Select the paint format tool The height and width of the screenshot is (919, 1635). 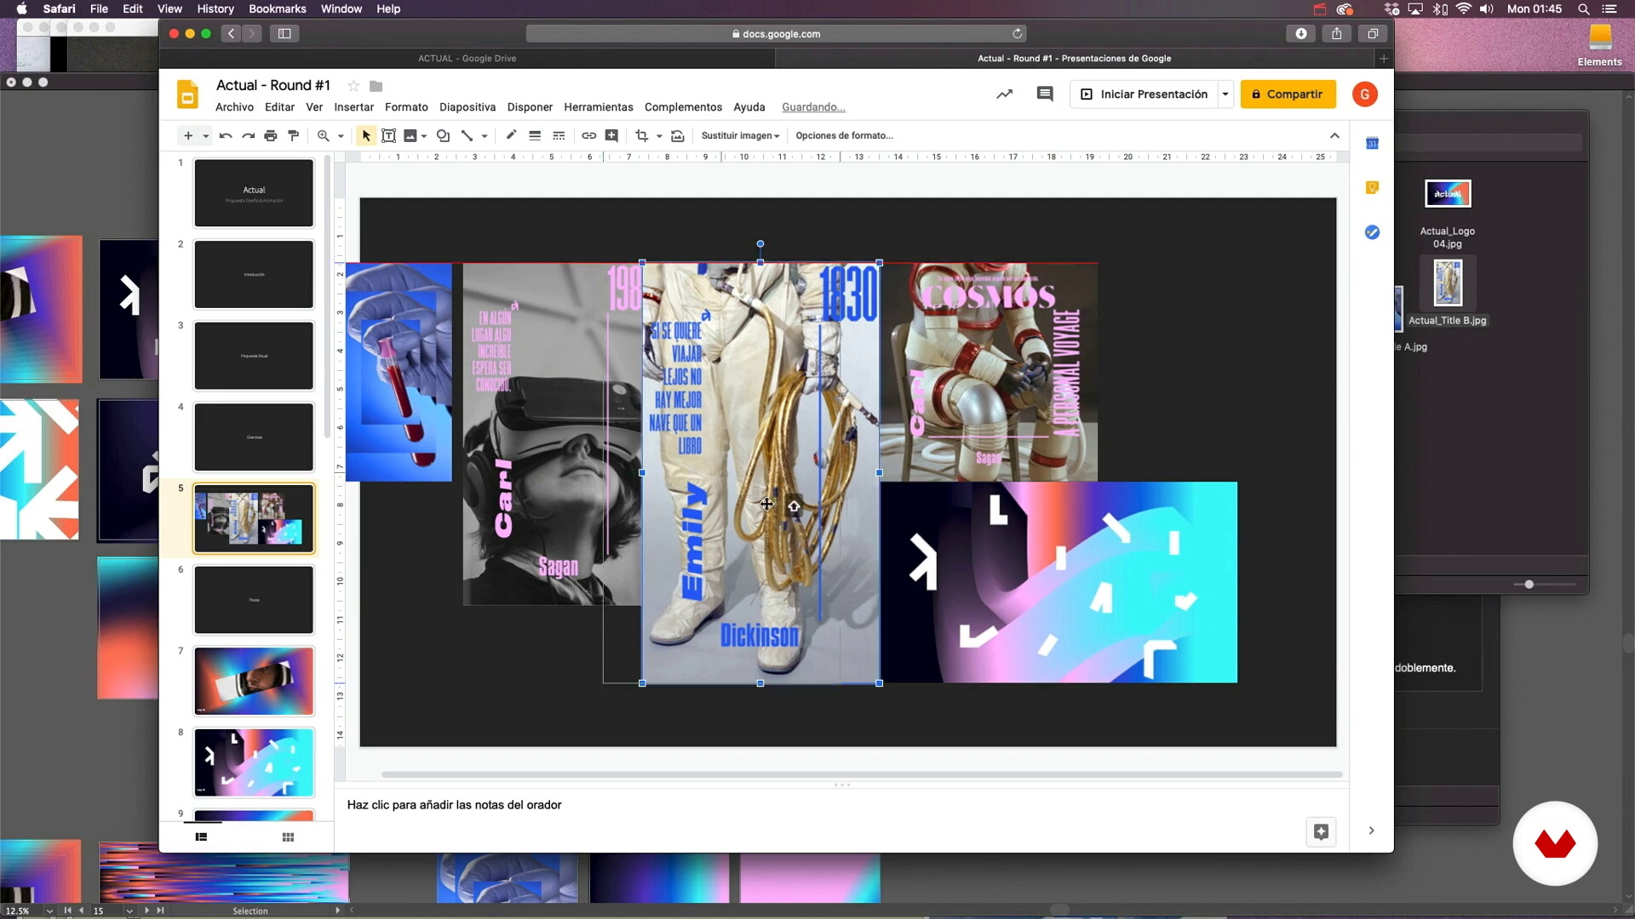(x=294, y=135)
